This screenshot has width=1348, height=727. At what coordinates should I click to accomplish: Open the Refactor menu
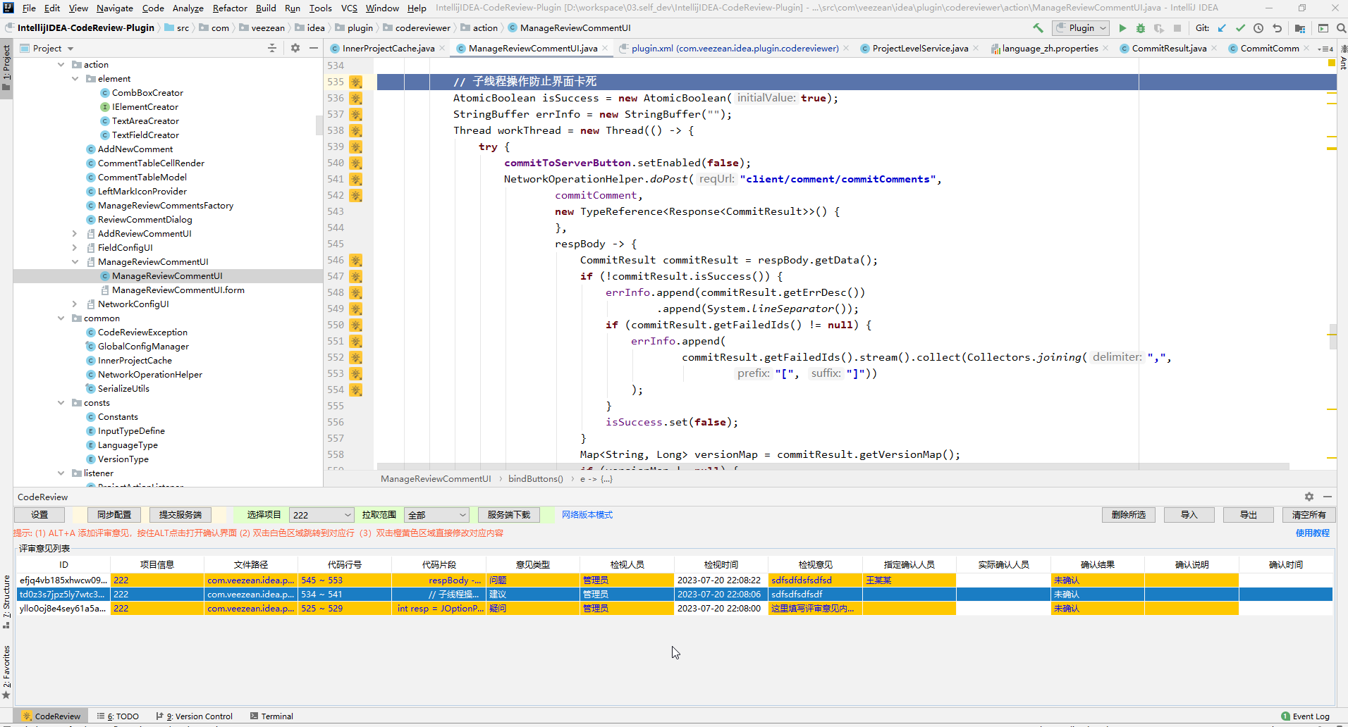(230, 8)
